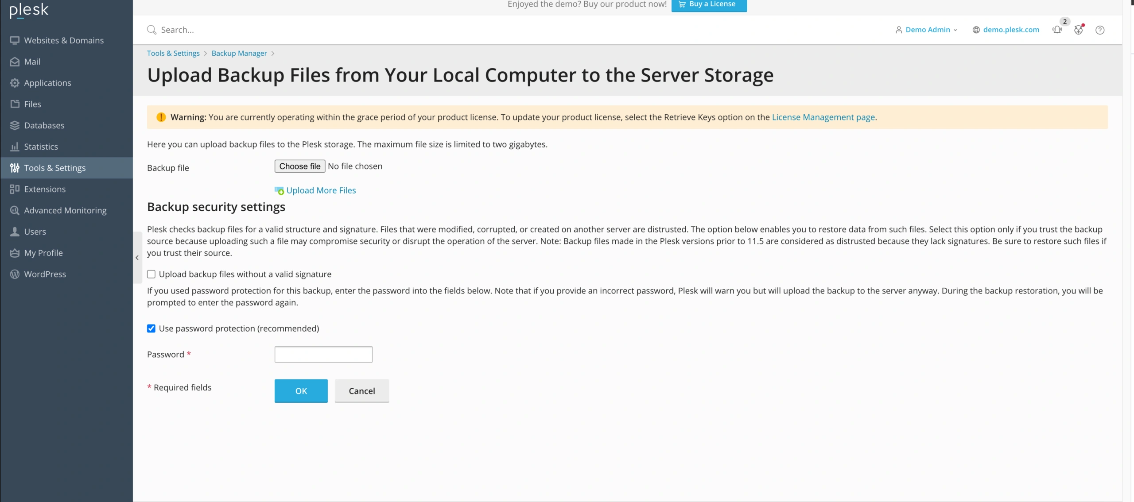Click the My Profile icon
The width and height of the screenshot is (1134, 502).
[15, 253]
